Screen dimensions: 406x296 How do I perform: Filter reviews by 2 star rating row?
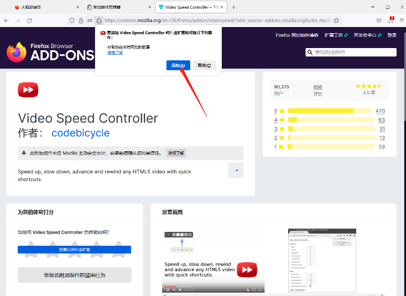coord(330,138)
